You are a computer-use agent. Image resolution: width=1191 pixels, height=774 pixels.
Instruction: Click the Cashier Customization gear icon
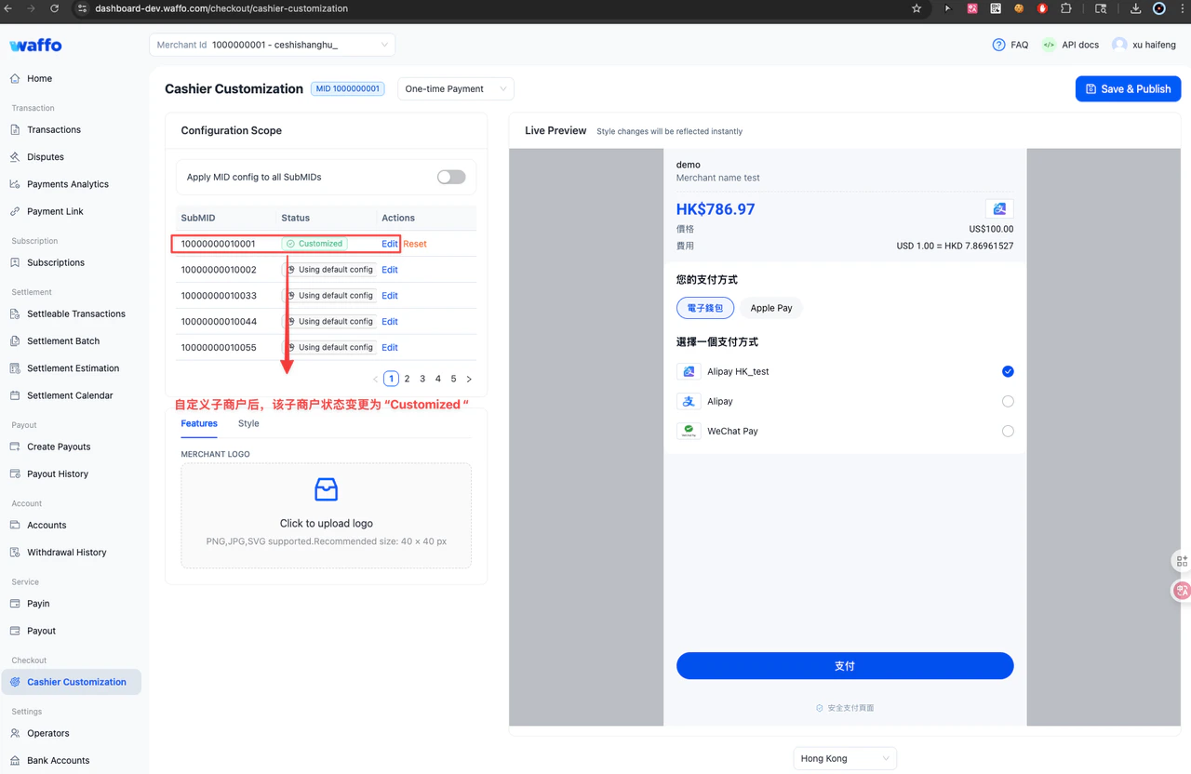pyautogui.click(x=15, y=682)
